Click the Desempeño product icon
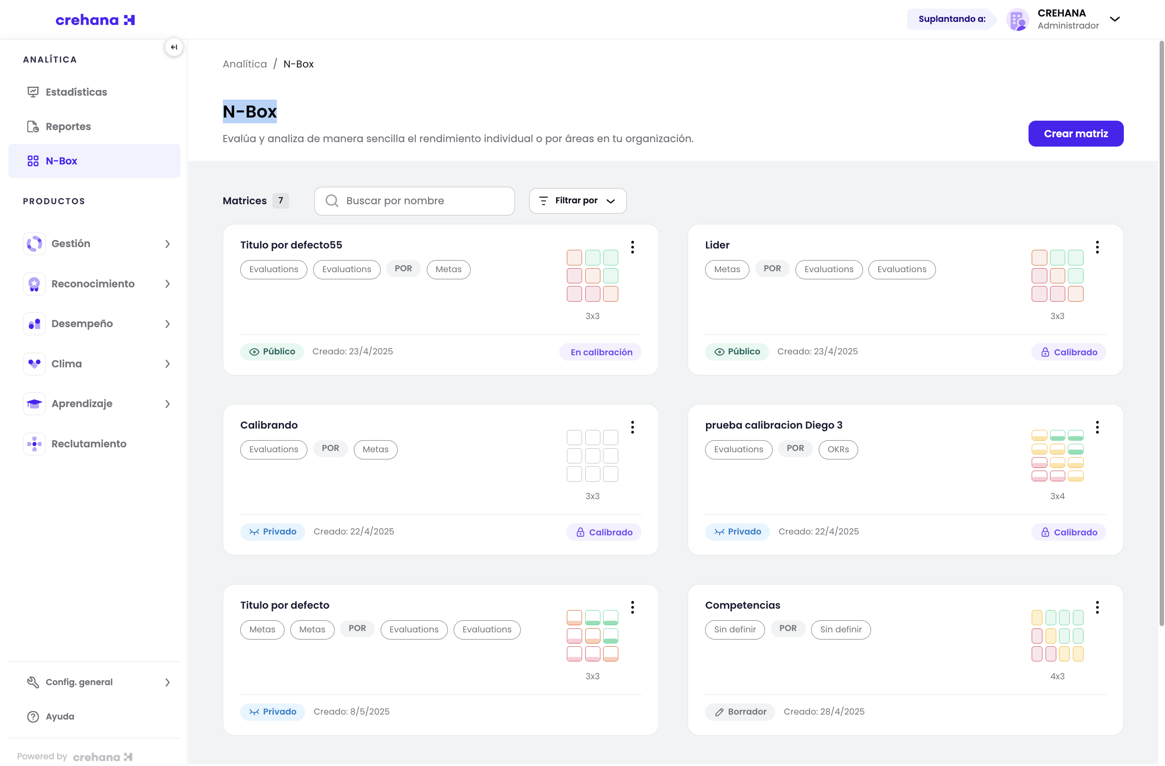The width and height of the screenshot is (1165, 766). click(34, 324)
